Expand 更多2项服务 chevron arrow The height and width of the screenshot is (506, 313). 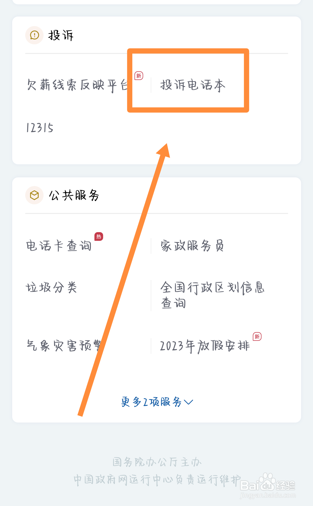pos(189,402)
